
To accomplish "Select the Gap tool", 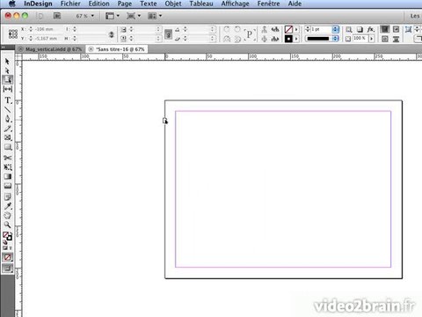I will click(x=7, y=89).
